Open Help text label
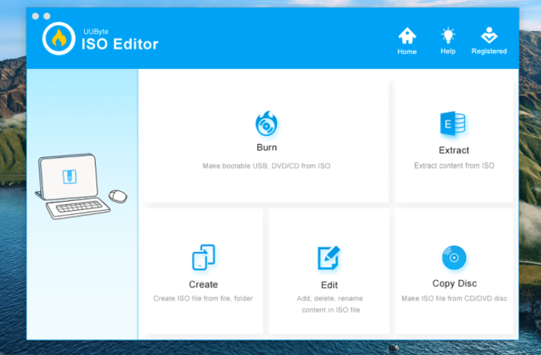 tap(448, 51)
